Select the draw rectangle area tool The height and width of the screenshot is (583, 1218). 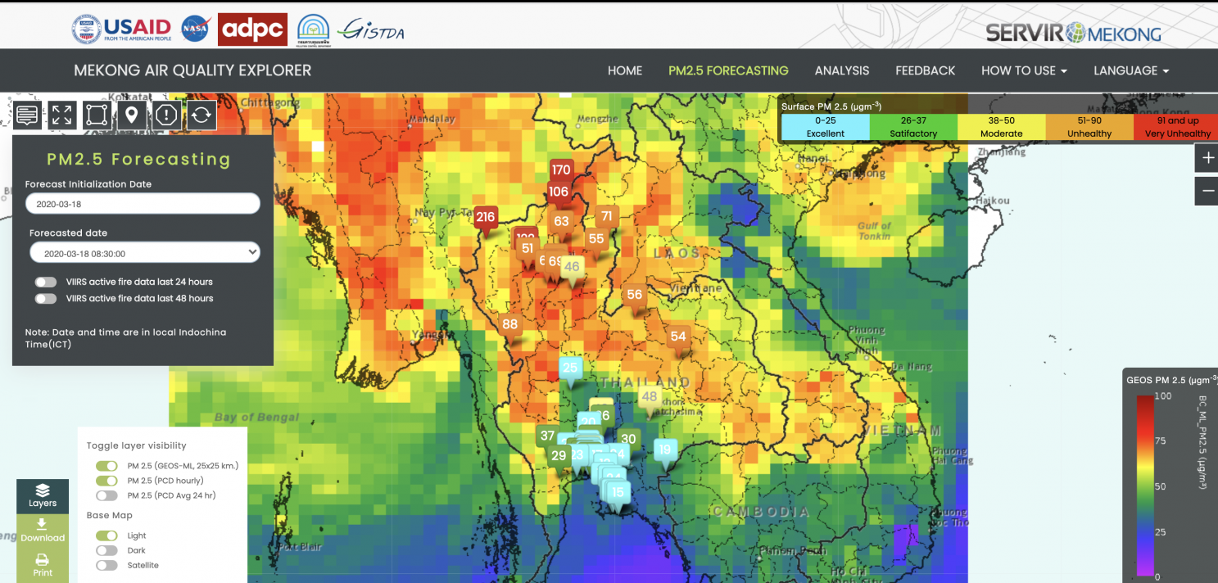97,115
